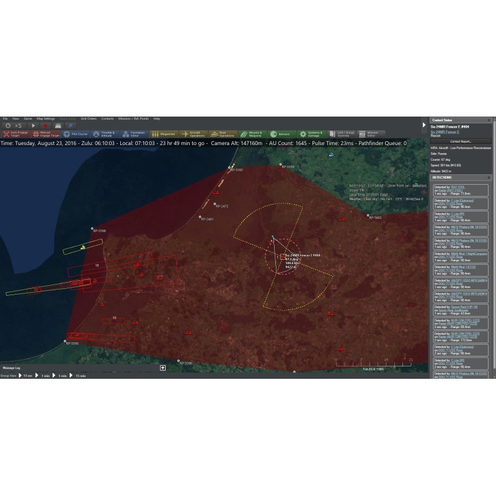Viewport: 496px width, 496px height.
Task: Click the Contact Report button
Action: [460, 141]
